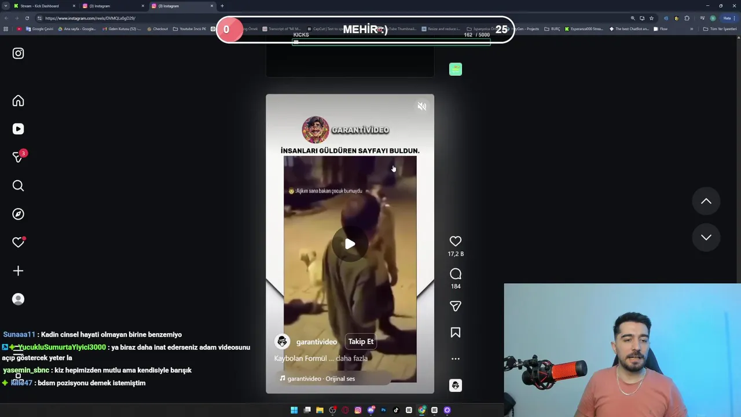Viewport: 741px width, 417px height.
Task: Open the Profile avatar in sidebar
Action: coord(18,299)
